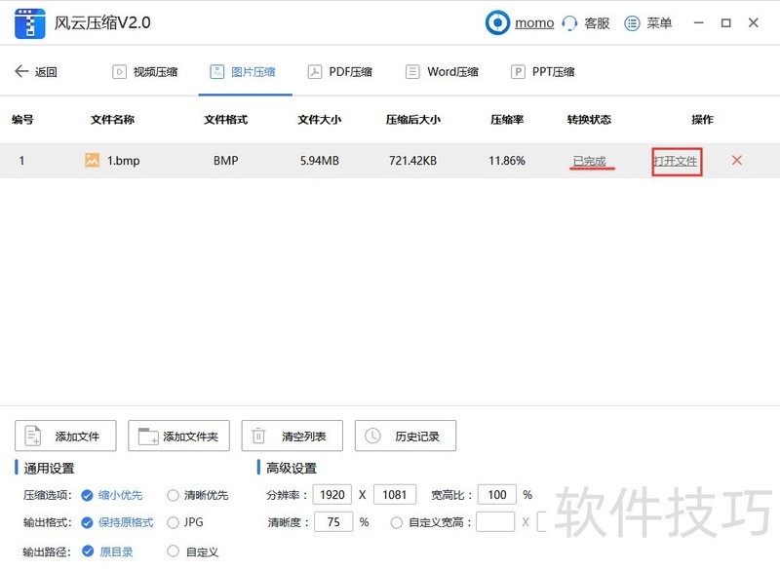Click the momo account name
The width and height of the screenshot is (780, 570).
[x=533, y=22]
